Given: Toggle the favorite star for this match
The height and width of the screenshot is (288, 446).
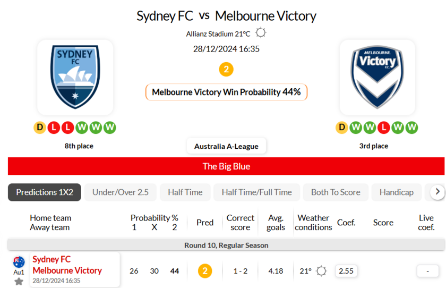Looking at the screenshot, I should (x=19, y=281).
